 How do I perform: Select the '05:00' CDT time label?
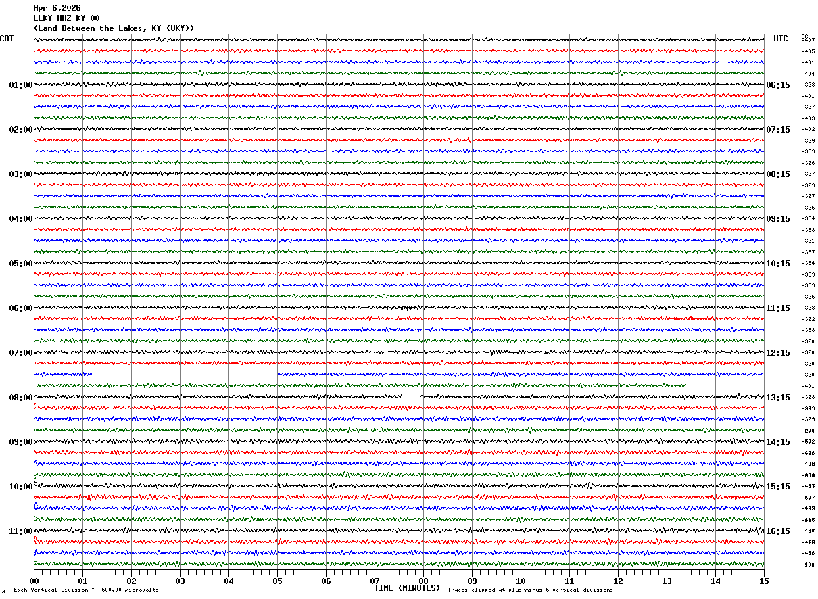21,264
